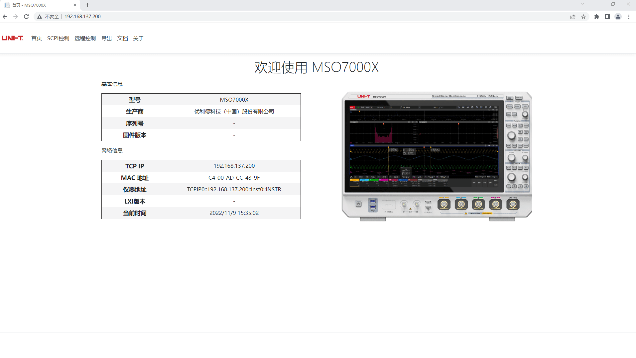The image size is (636, 358).
Task: Open the 文档 link
Action: tap(122, 38)
